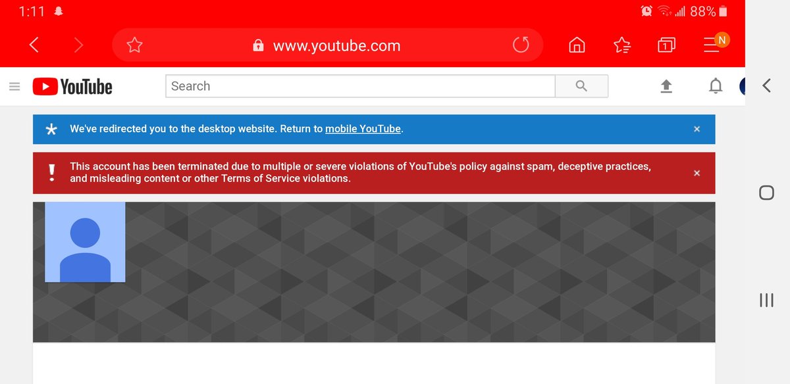
Task: Click the "This account has been terminated" text
Action: pos(360,172)
